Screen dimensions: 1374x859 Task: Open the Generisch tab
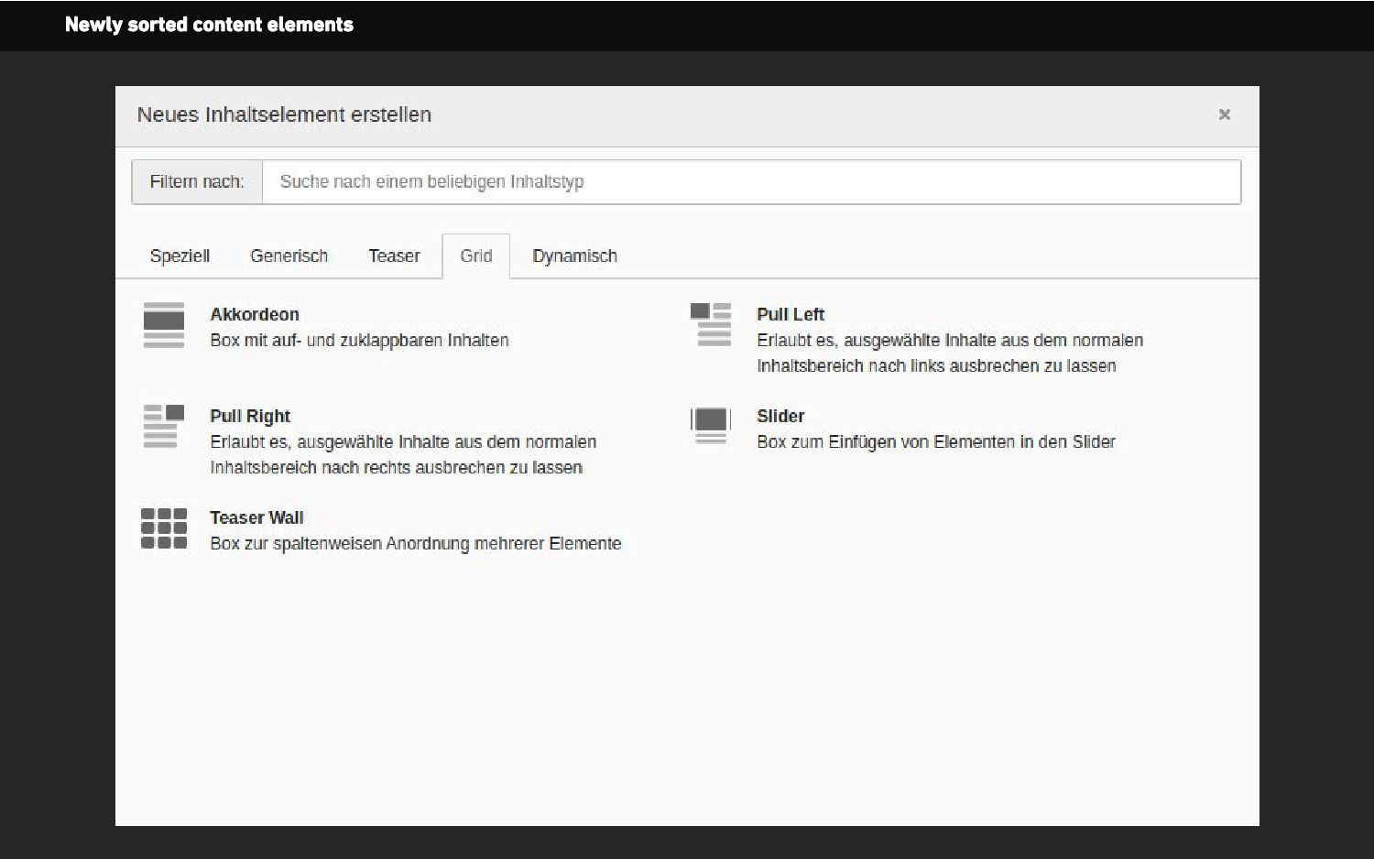289,256
